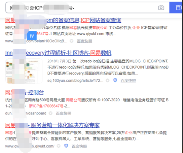The image size is (183, 153).
Task: Open 百度快照 for the beian result
Action: pos(85,41)
